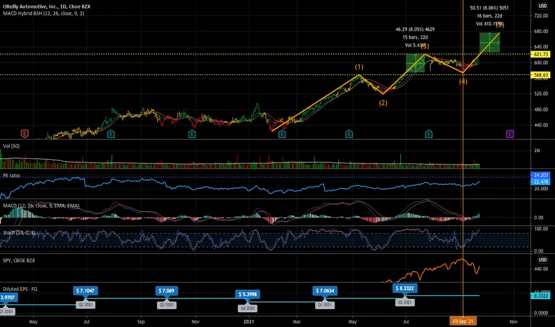Click the 680.00 price axis label
Image resolution: width=555 pixels, height=327 pixels.
(x=541, y=32)
